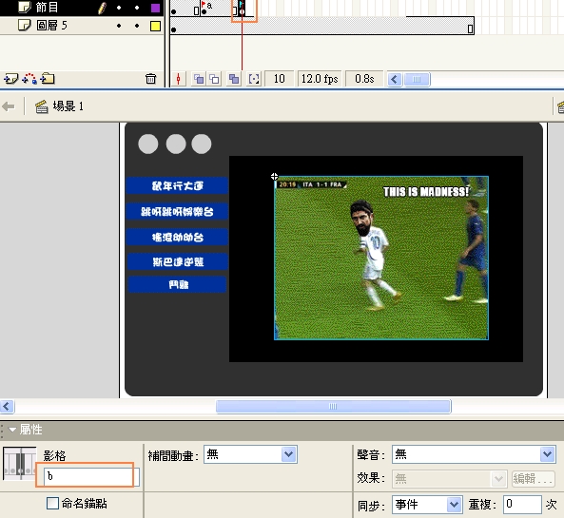Click the first gray circle on stage

click(x=148, y=144)
